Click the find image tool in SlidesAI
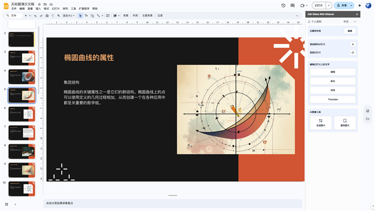 pos(345,122)
